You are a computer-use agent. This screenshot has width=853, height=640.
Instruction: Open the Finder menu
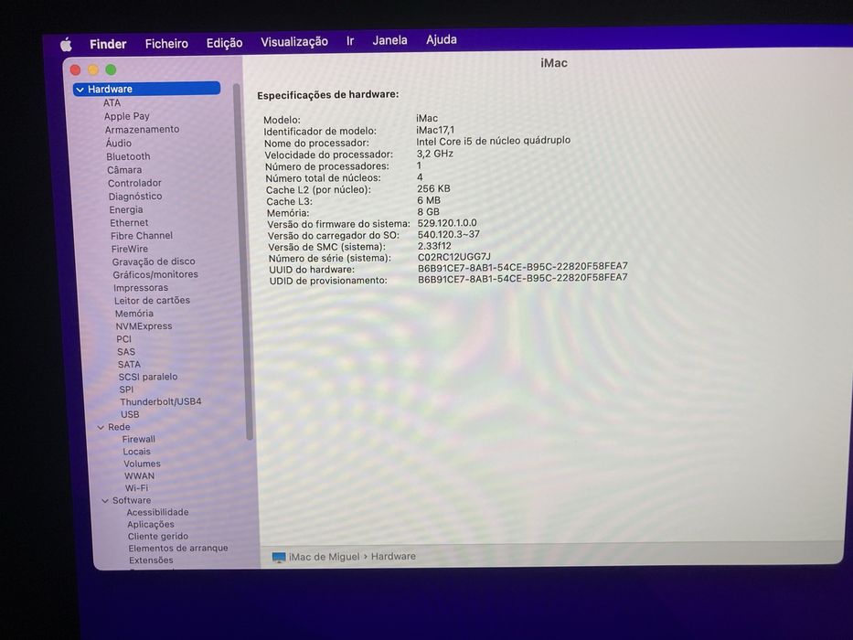108,44
